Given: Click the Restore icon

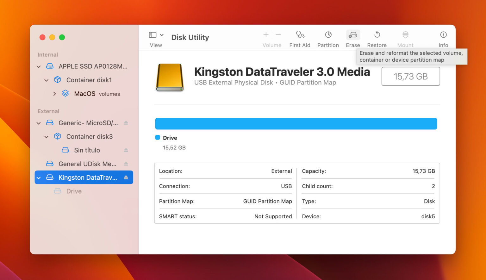Looking at the screenshot, I should [x=377, y=37].
